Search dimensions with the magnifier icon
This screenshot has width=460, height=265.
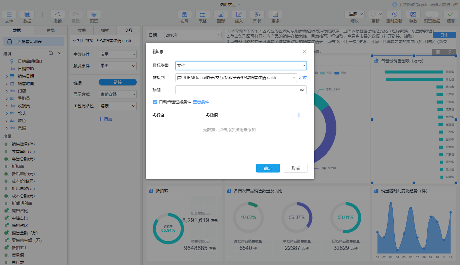pos(51,53)
